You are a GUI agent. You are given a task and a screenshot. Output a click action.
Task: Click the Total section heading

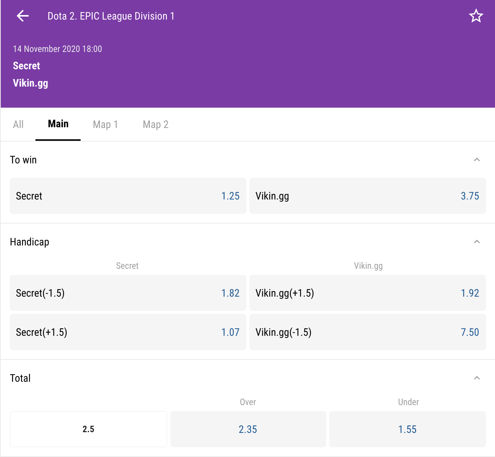click(20, 378)
